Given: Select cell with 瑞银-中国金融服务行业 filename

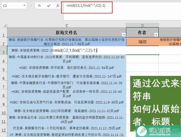Looking at the screenshot, I should pyautogui.click(x=67, y=85).
